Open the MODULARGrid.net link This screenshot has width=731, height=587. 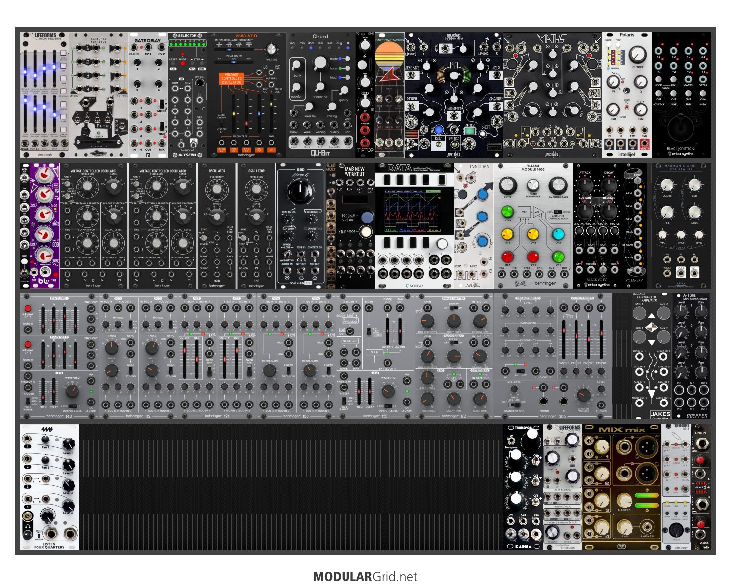tap(365, 576)
